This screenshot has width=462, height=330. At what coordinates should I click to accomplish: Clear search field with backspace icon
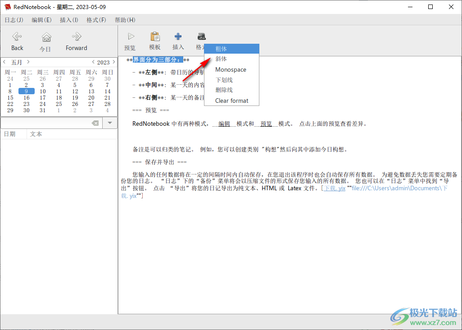pos(95,123)
